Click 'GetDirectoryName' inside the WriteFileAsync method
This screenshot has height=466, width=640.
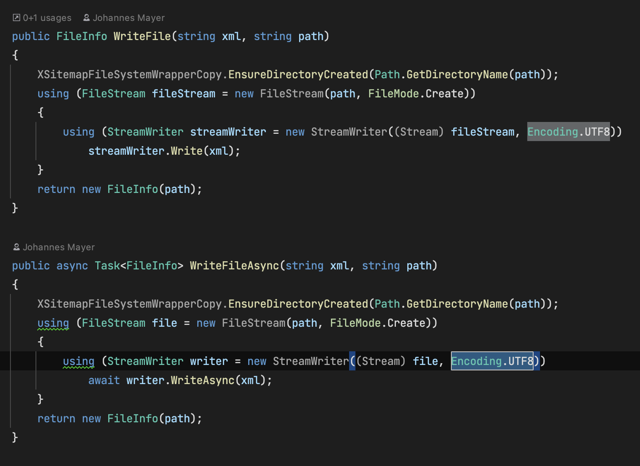tap(457, 304)
